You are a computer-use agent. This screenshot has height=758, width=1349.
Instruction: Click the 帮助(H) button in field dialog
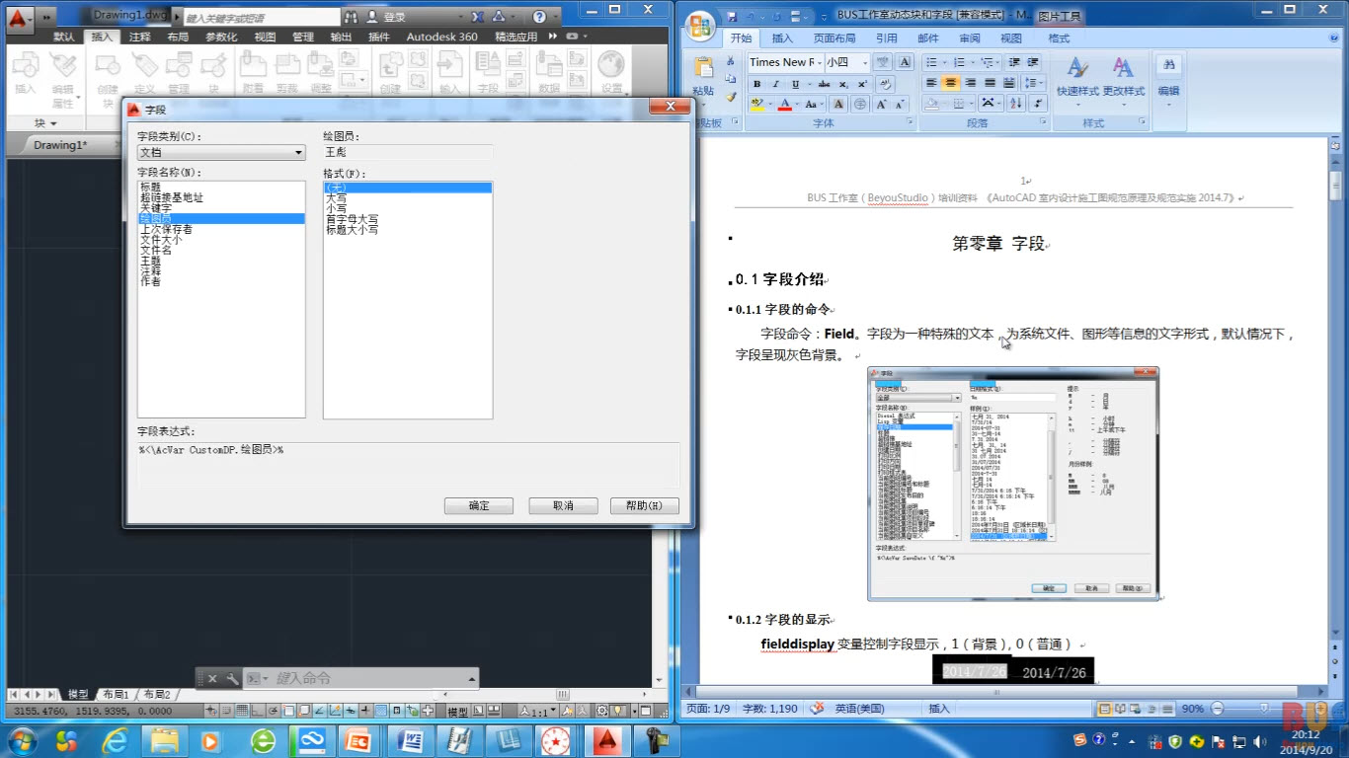point(645,505)
